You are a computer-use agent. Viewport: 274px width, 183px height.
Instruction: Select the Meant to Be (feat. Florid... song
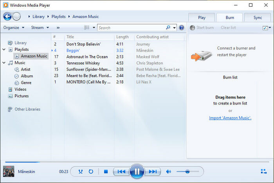click(x=89, y=75)
